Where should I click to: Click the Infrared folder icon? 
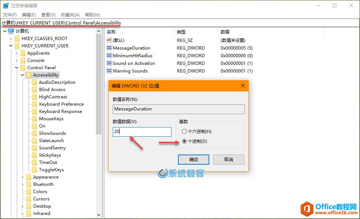28,214
